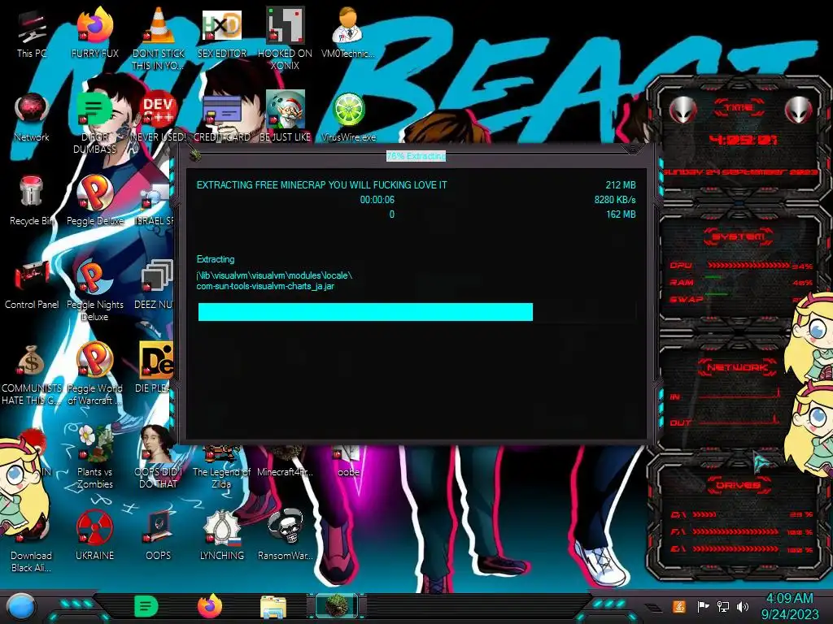Open the green document DUMBASS shortcut
833x624 pixels.
coord(94,109)
